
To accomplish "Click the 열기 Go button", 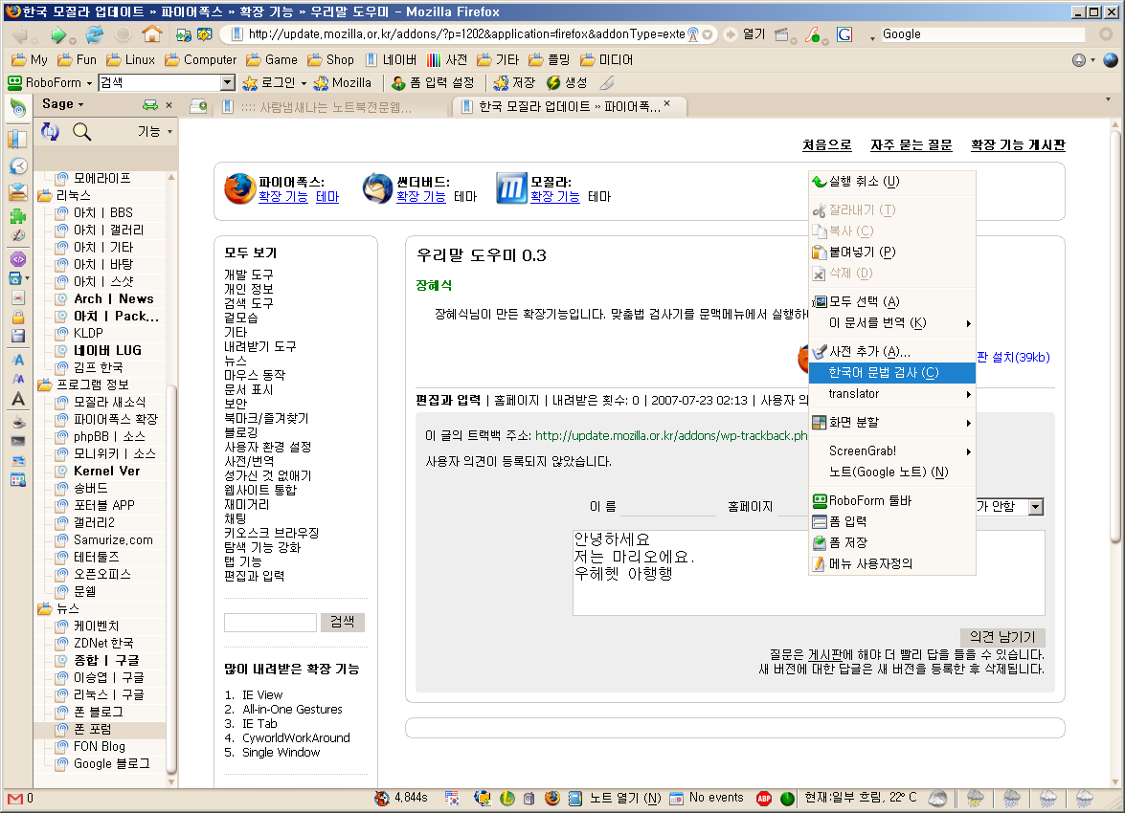I will pos(746,34).
